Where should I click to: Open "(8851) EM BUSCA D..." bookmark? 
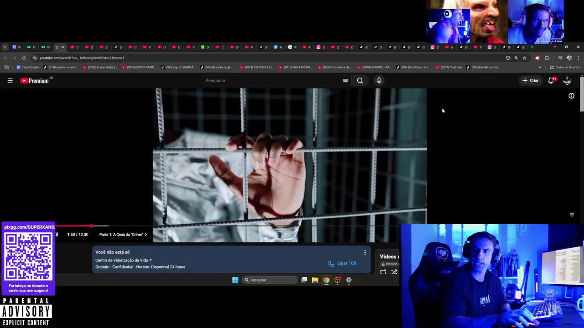[256, 67]
